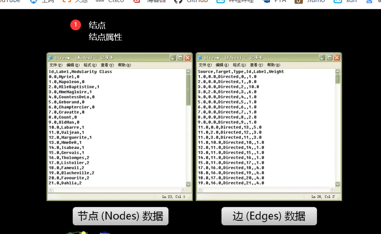The height and width of the screenshot is (234, 381).
Task: Click right horizontal scroll arrow in Nodes window
Action: click(183, 189)
